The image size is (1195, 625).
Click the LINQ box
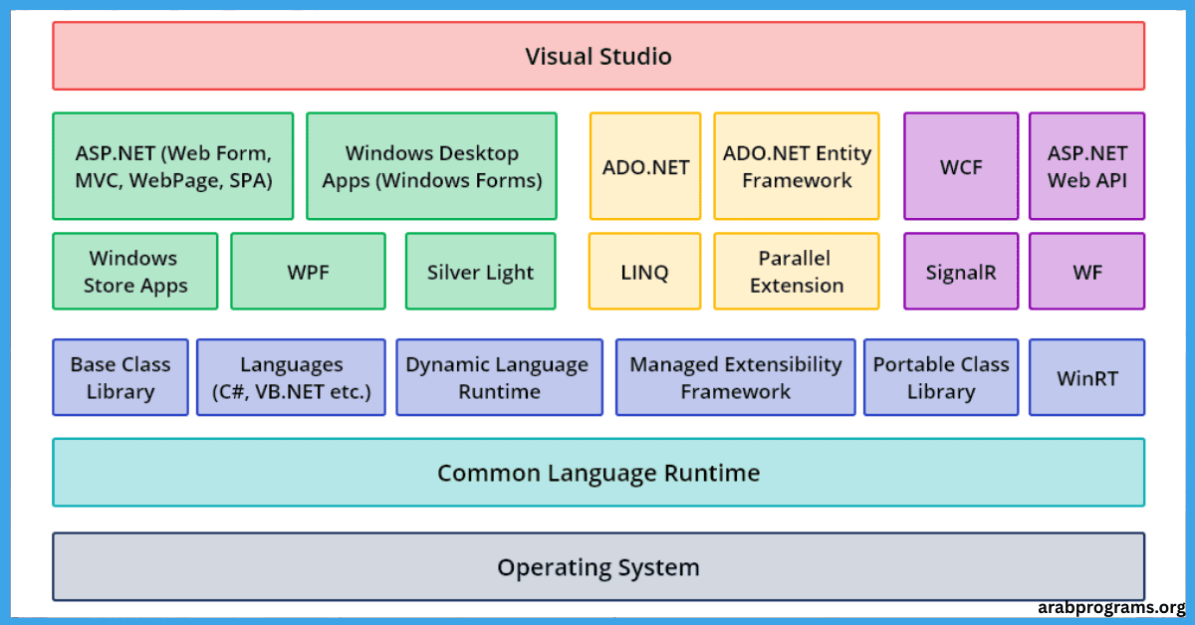645,272
